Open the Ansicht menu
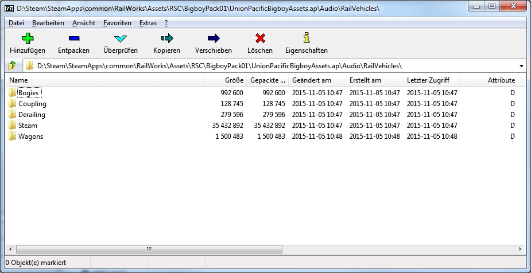Image resolution: width=531 pixels, height=273 pixels. [x=84, y=23]
